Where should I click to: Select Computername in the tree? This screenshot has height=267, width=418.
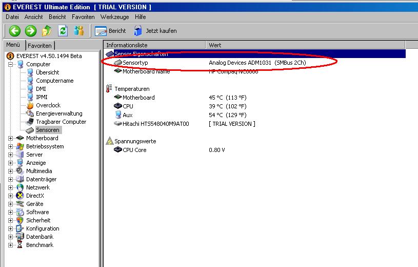click(55, 81)
